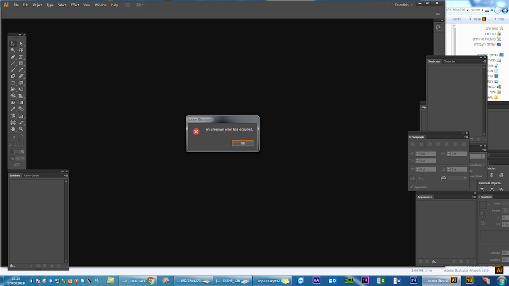Select the Gradient tool

(x=21, y=102)
